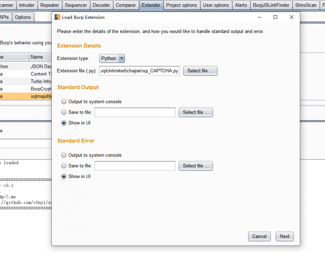Select Show in UI for Standard Output

coord(64,123)
